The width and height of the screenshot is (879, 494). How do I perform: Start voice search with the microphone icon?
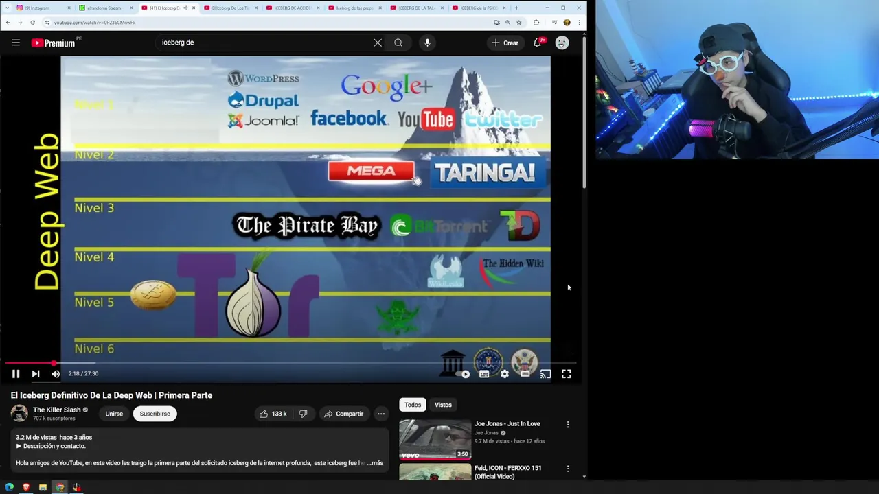pyautogui.click(x=427, y=43)
